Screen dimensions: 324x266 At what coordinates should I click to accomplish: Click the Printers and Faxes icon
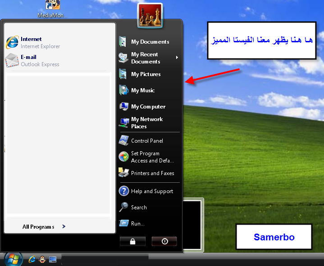point(123,172)
